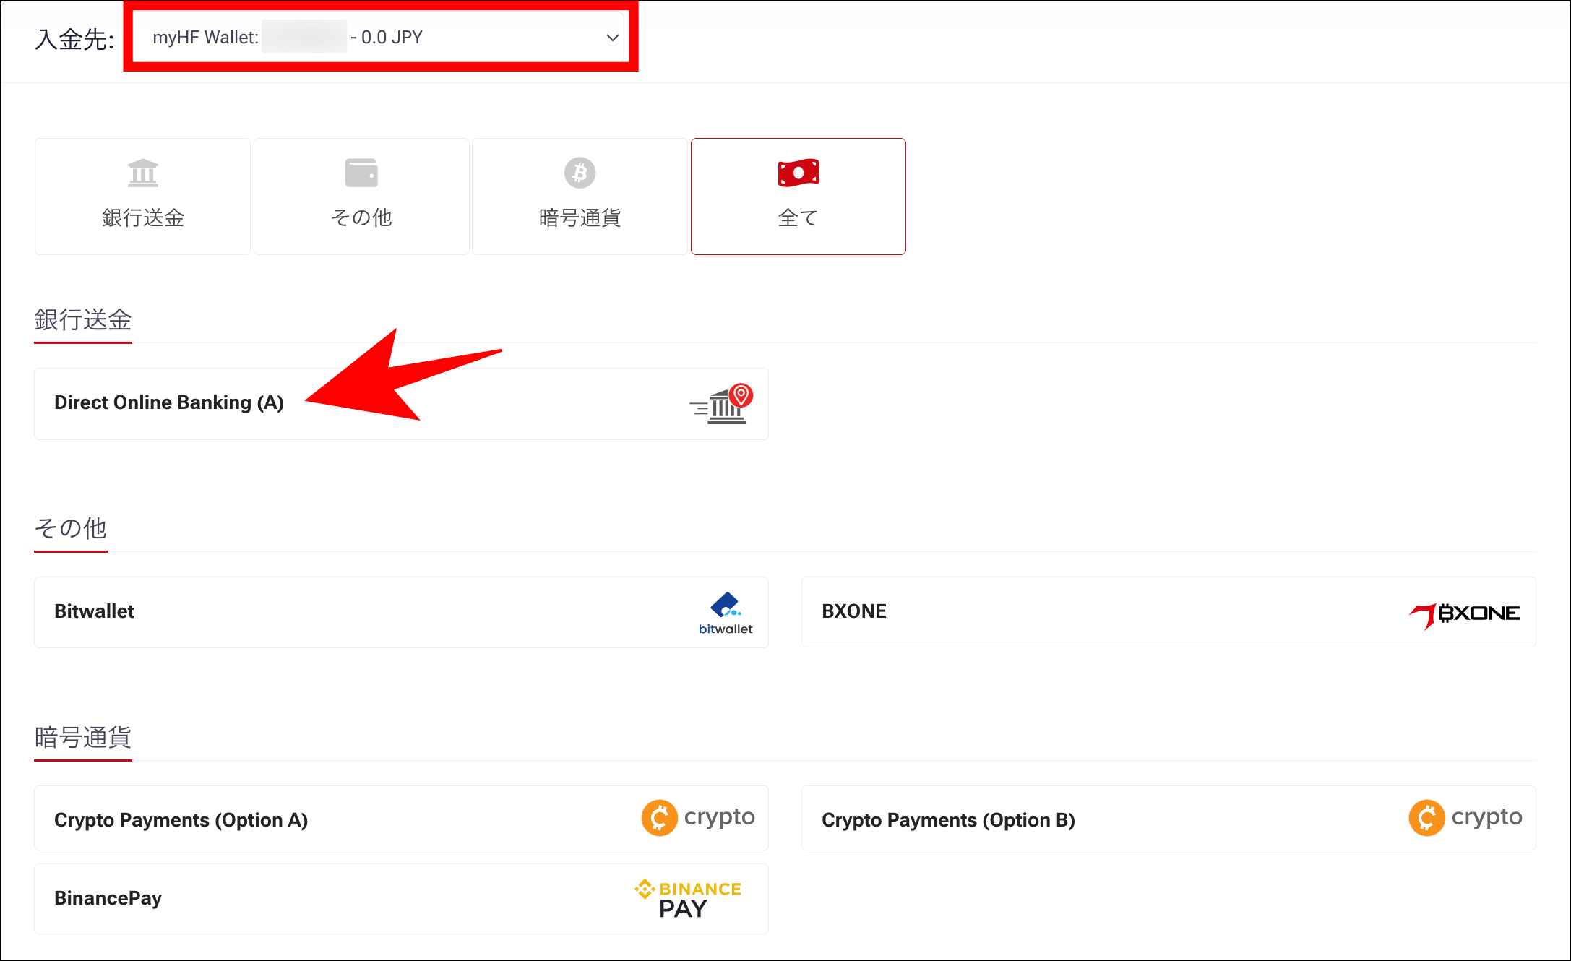The width and height of the screenshot is (1571, 961).
Task: Click the Binance Pay logo
Action: coord(688,899)
